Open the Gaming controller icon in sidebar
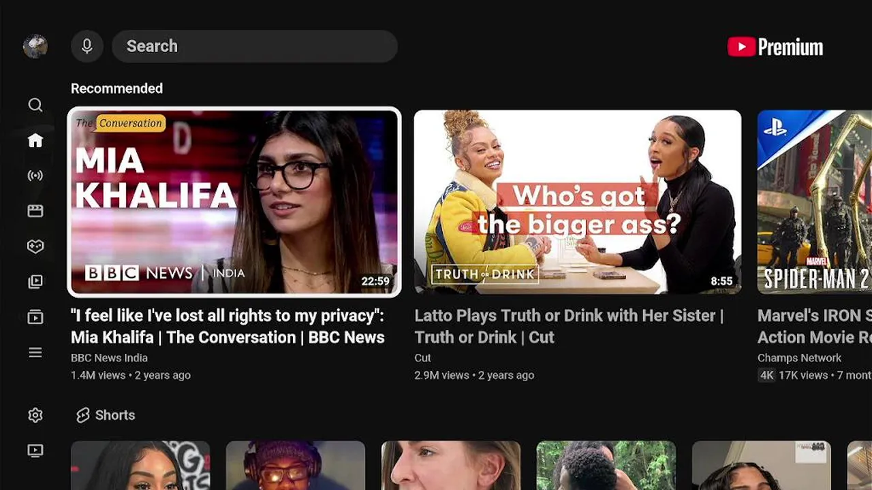Image resolution: width=872 pixels, height=490 pixels. pyautogui.click(x=35, y=246)
